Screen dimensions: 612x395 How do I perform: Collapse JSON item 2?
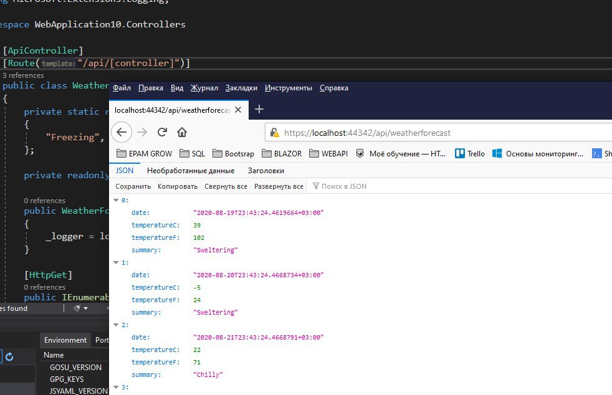coord(117,325)
